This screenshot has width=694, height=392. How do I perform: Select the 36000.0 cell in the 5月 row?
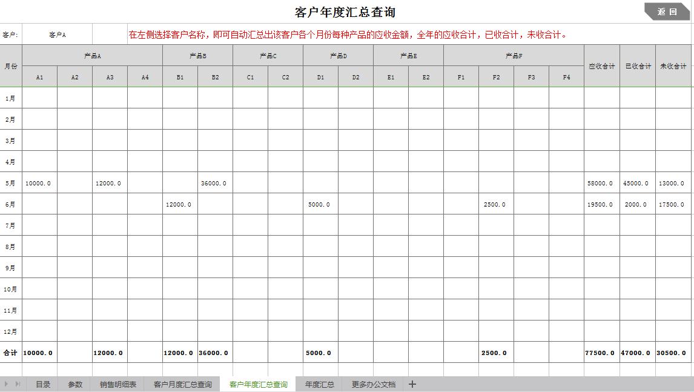pyautogui.click(x=215, y=183)
